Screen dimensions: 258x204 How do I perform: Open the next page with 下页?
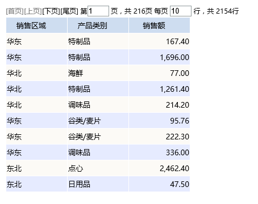[x=51, y=11]
